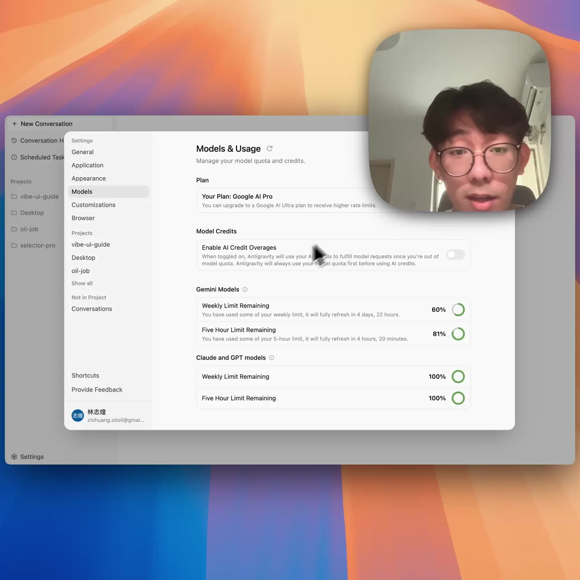580x580 pixels.
Task: Click the Conversation History clock icon
Action: click(14, 140)
